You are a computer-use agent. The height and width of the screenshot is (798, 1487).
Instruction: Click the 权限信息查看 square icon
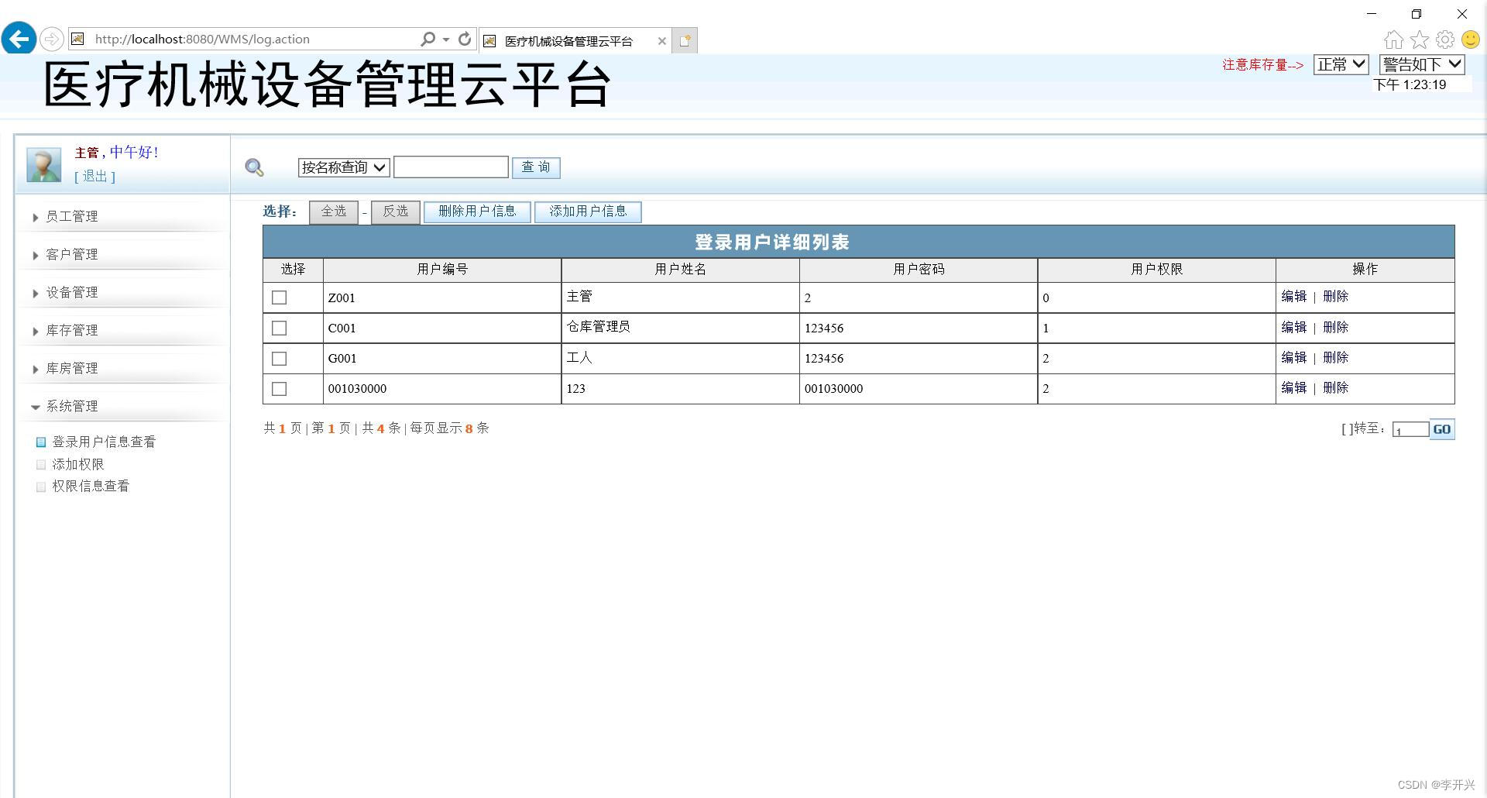coord(41,487)
